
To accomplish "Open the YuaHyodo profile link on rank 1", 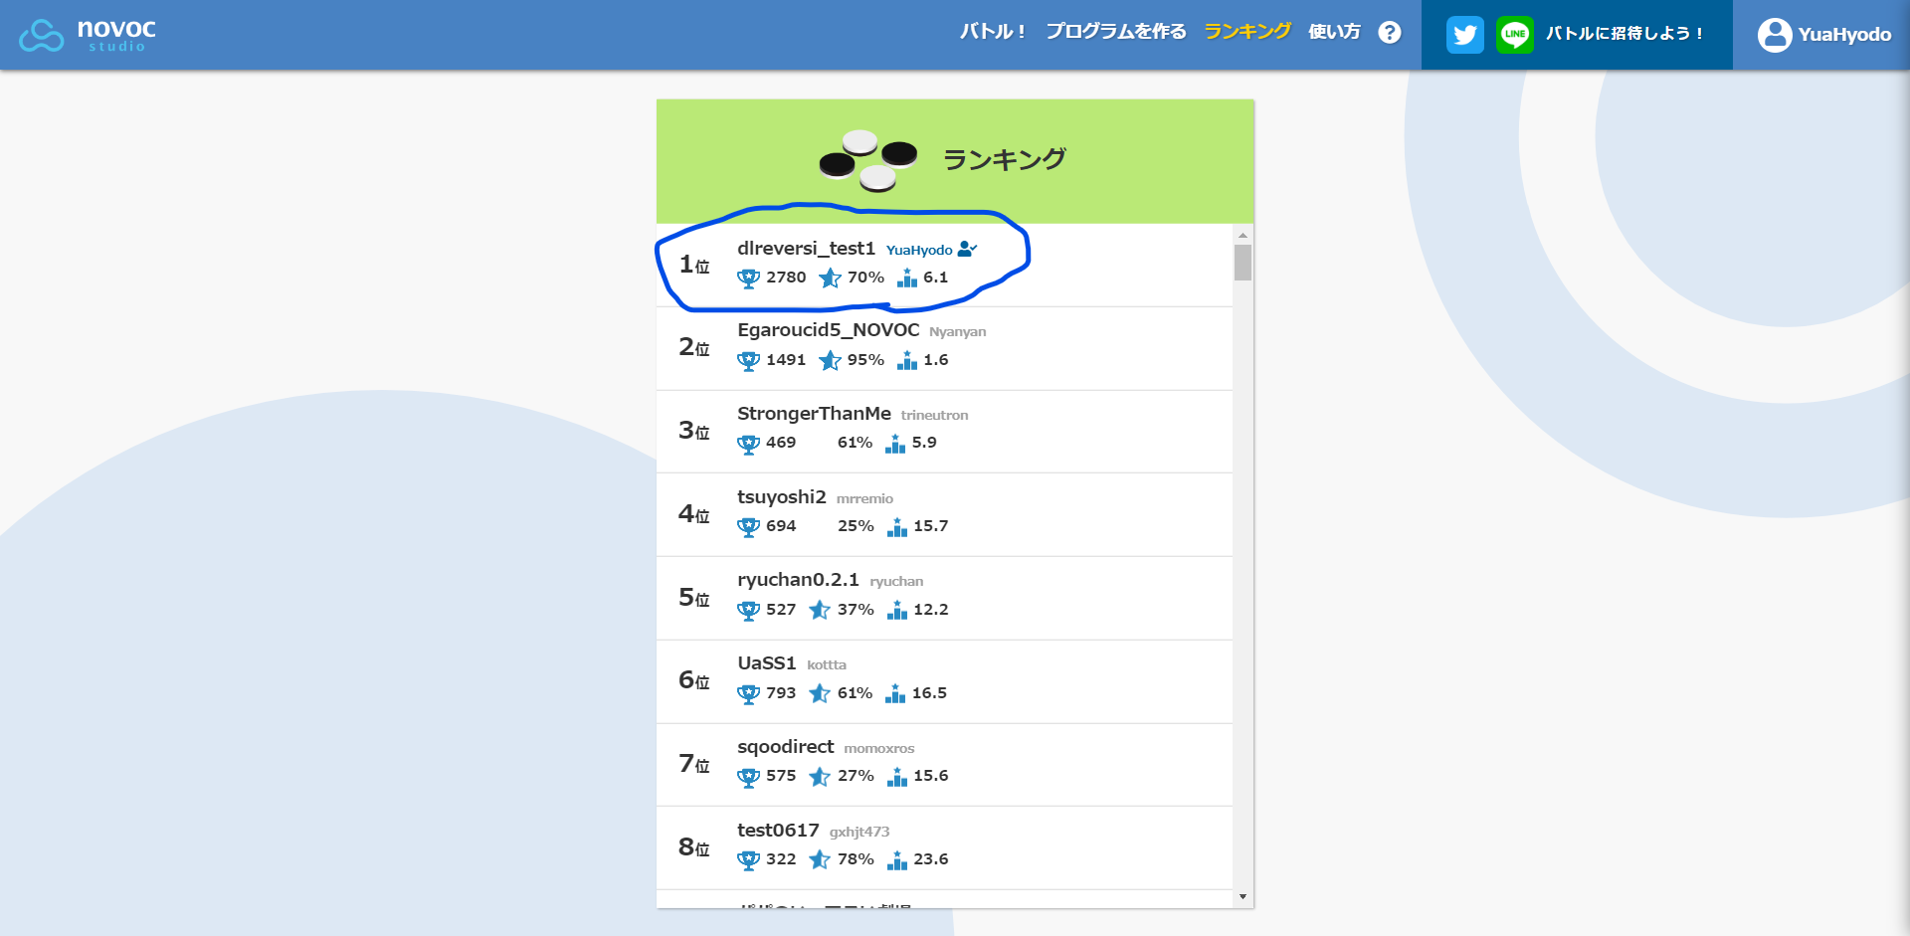I will pyautogui.click(x=920, y=250).
